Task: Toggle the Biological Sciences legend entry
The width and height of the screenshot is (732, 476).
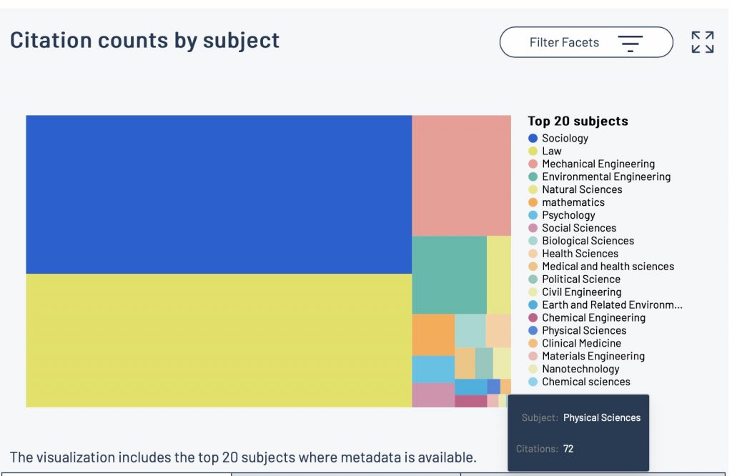Action: (x=587, y=241)
